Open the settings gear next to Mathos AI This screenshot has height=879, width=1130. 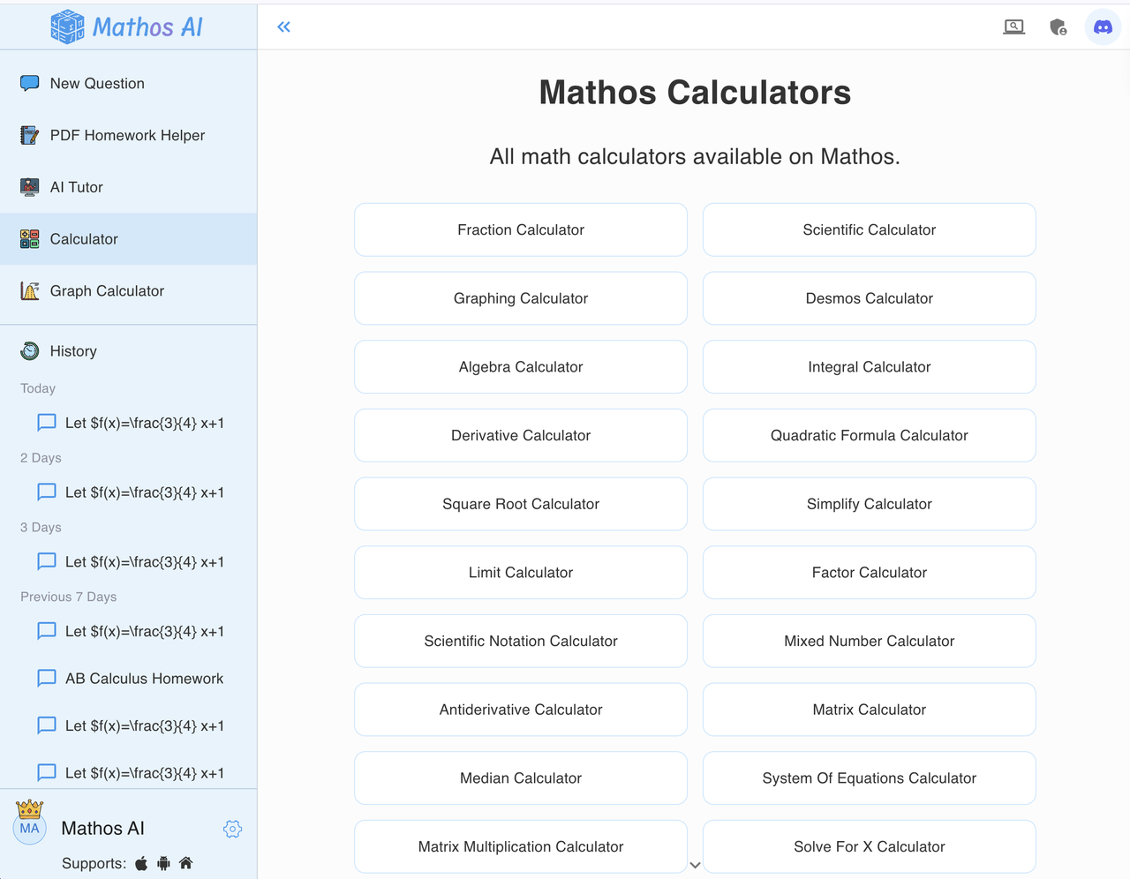click(x=232, y=829)
